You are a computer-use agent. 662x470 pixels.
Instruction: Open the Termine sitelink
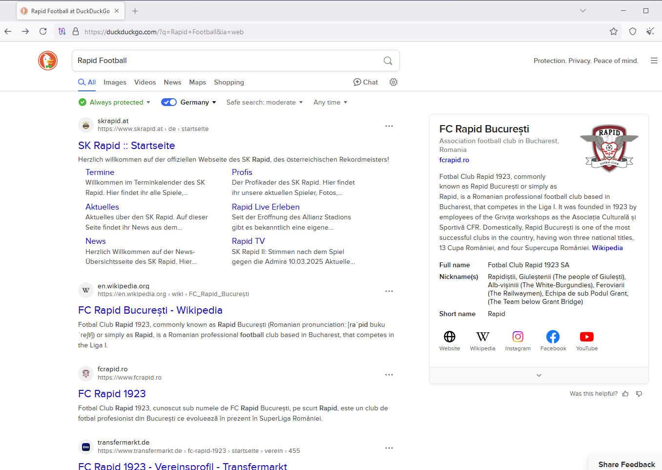click(100, 172)
